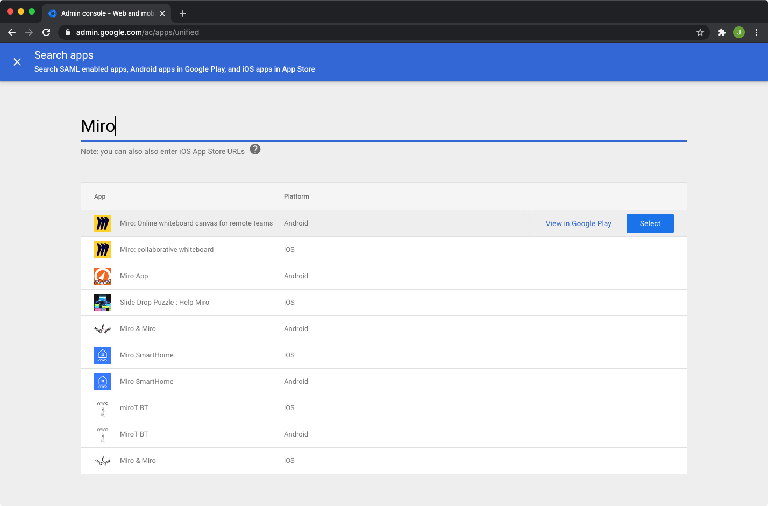Switch to the Admin console tab

(106, 13)
